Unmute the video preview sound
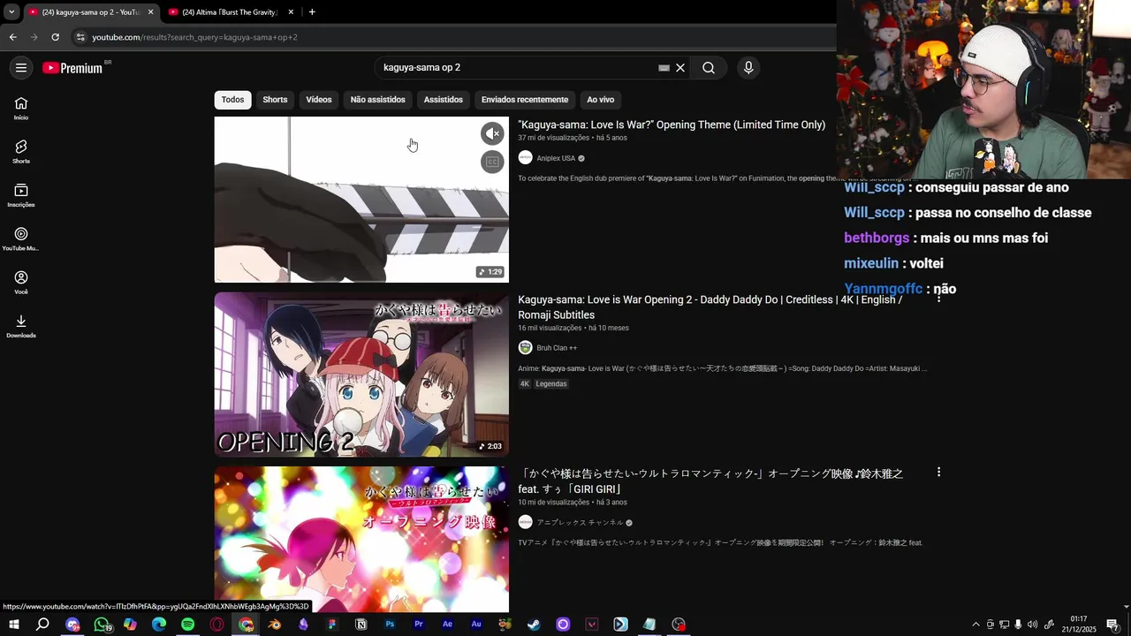1131x636 pixels. [492, 133]
